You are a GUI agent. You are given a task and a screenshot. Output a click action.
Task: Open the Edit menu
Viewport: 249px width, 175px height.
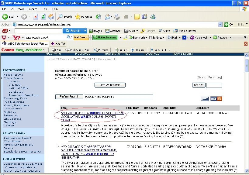tap(12, 9)
